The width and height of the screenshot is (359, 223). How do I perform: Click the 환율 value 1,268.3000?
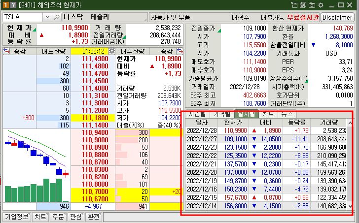339,36
